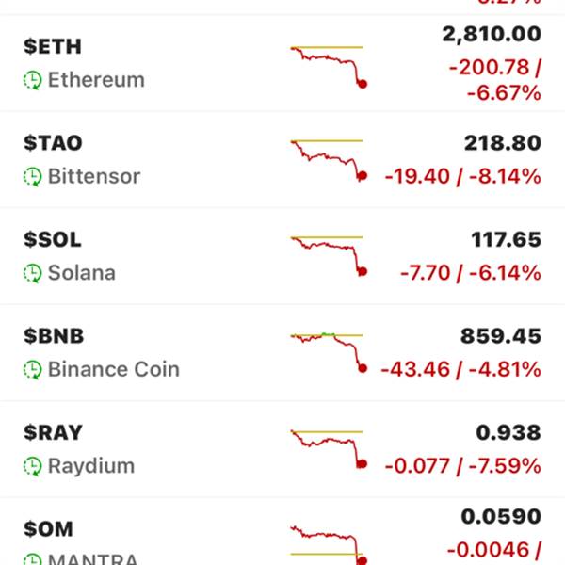The height and width of the screenshot is (565, 565).
Task: Tap the clock icon beside Binance Coin
Action: [x=33, y=370]
